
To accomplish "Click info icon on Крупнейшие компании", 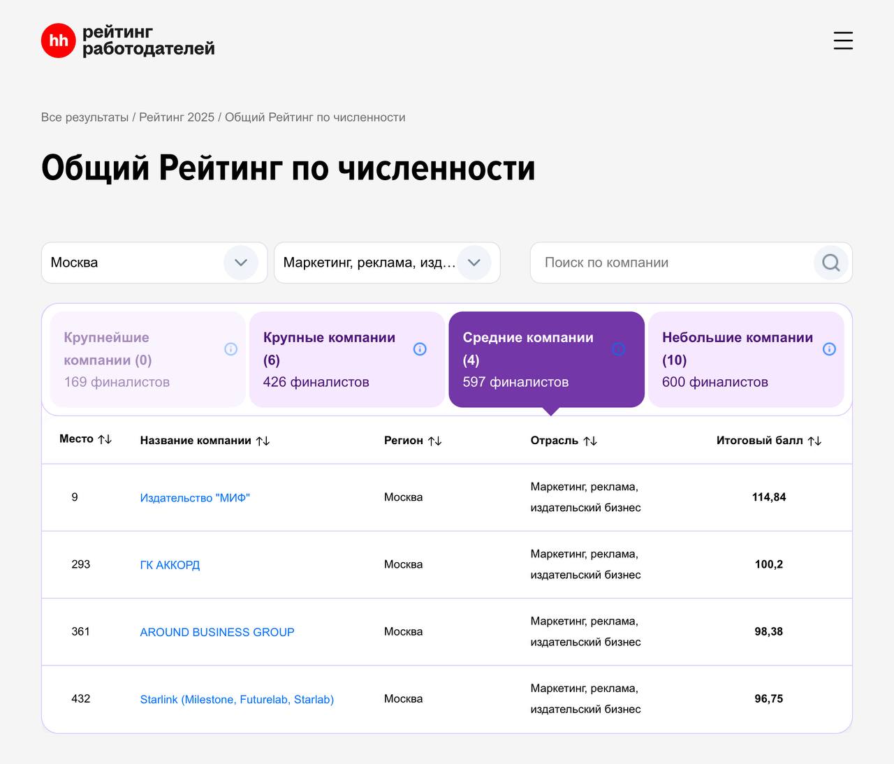I will click(x=230, y=349).
